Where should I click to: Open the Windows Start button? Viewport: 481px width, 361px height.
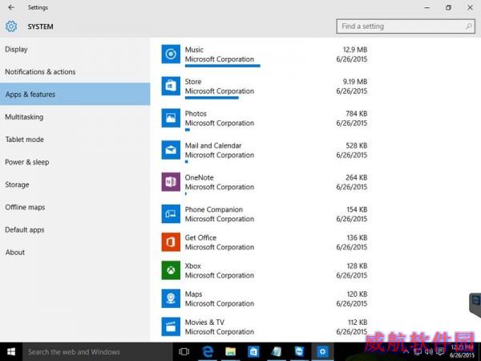pos(11,352)
